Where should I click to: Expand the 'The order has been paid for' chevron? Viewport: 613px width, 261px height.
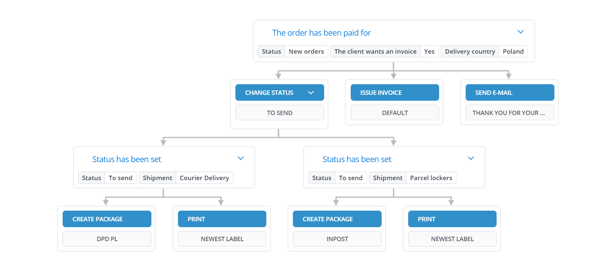521,32
